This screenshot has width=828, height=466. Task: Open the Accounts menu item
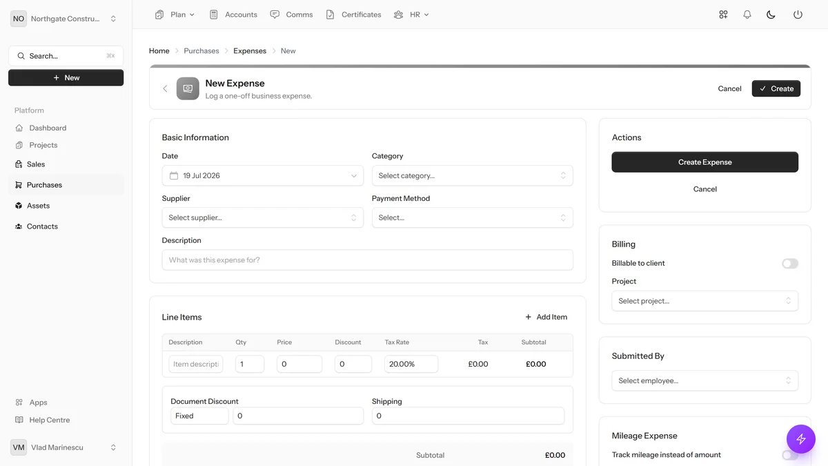233,14
